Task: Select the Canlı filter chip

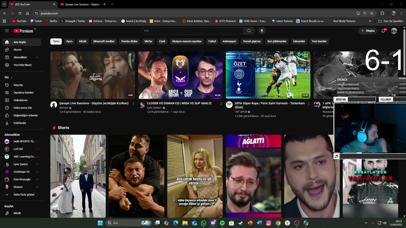Action: [162, 41]
